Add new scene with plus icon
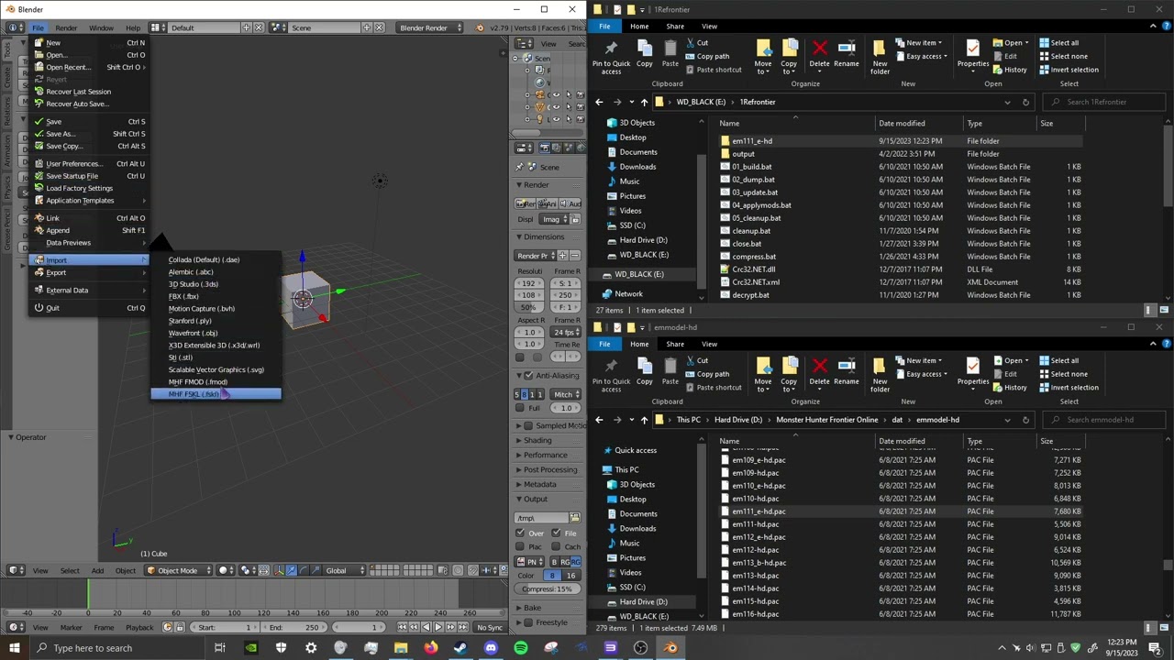The image size is (1174, 660). pos(367,27)
